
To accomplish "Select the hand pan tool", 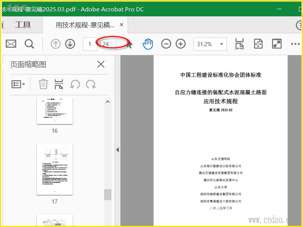I will tap(148, 44).
